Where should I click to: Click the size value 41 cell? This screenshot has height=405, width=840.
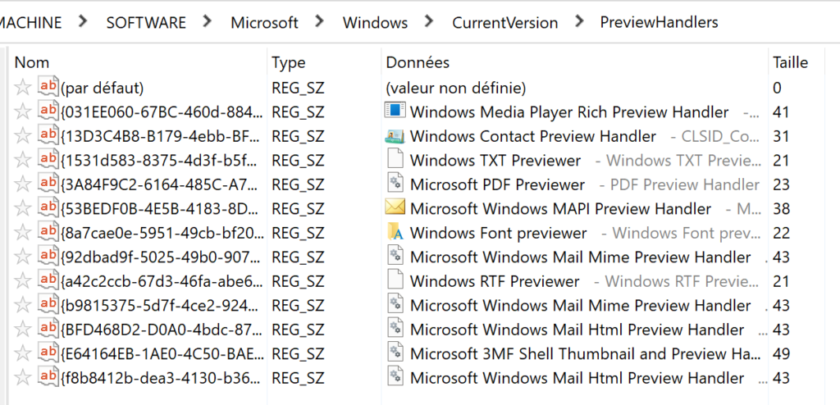click(781, 112)
